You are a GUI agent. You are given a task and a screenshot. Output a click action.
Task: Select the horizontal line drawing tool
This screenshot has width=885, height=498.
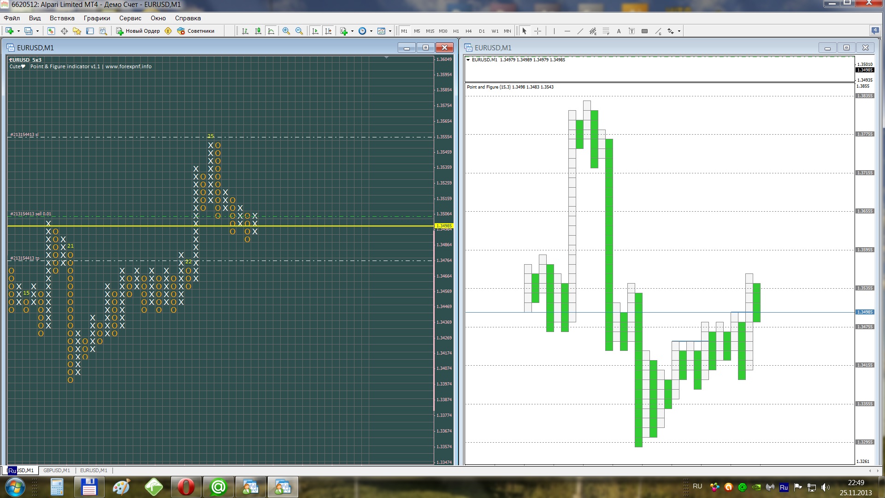(567, 31)
